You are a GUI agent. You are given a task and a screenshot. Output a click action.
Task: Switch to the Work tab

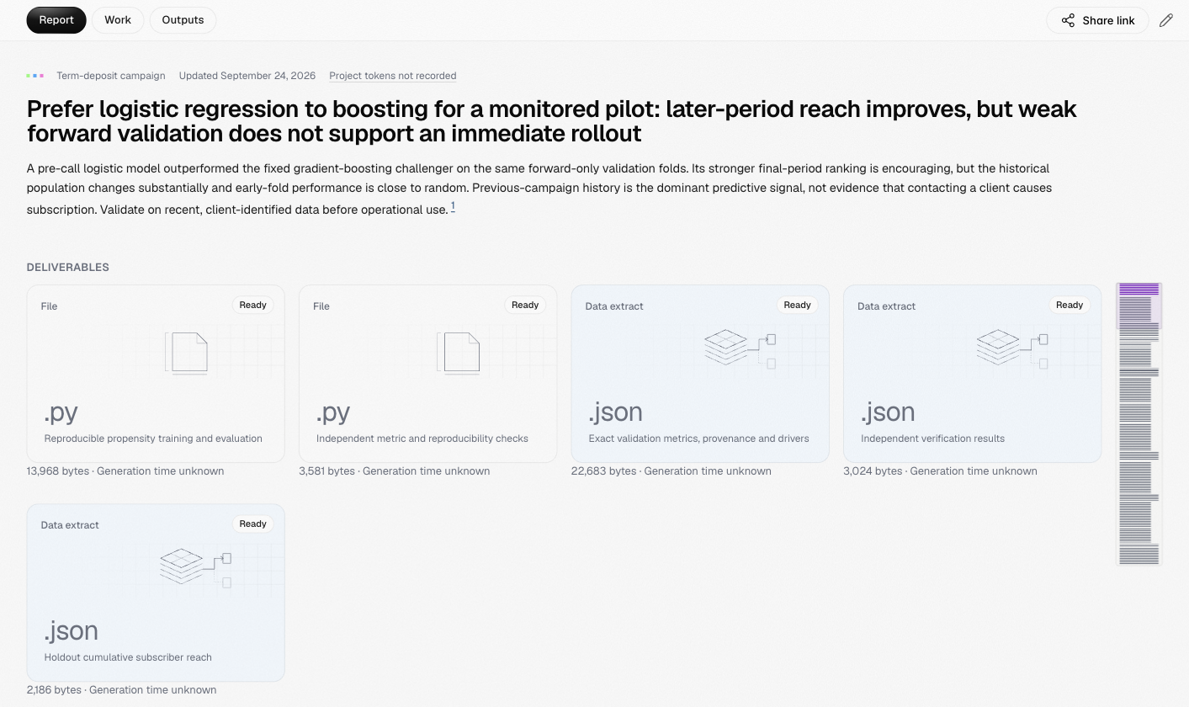pos(118,20)
